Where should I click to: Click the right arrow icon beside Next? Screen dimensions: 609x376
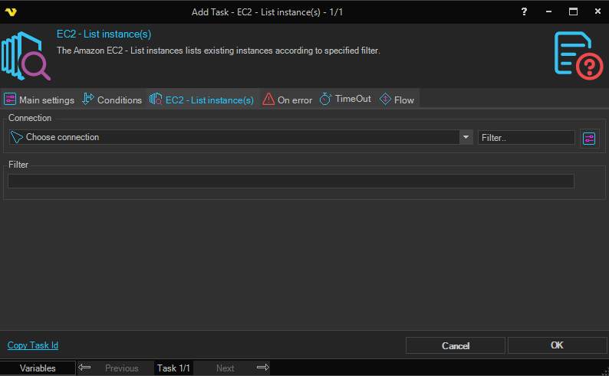click(x=262, y=368)
